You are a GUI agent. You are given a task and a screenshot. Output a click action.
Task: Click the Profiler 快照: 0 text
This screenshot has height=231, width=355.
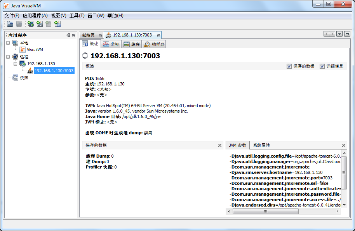click(x=101, y=167)
